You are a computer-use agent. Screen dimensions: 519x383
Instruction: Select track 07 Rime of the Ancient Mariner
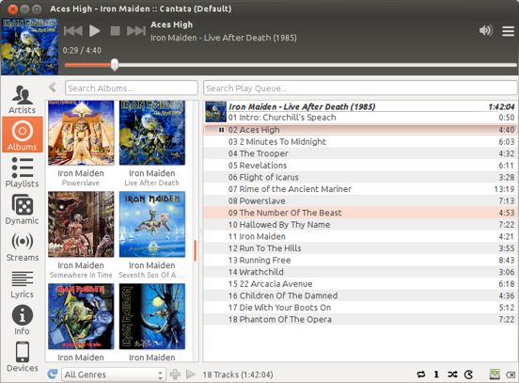click(360, 189)
